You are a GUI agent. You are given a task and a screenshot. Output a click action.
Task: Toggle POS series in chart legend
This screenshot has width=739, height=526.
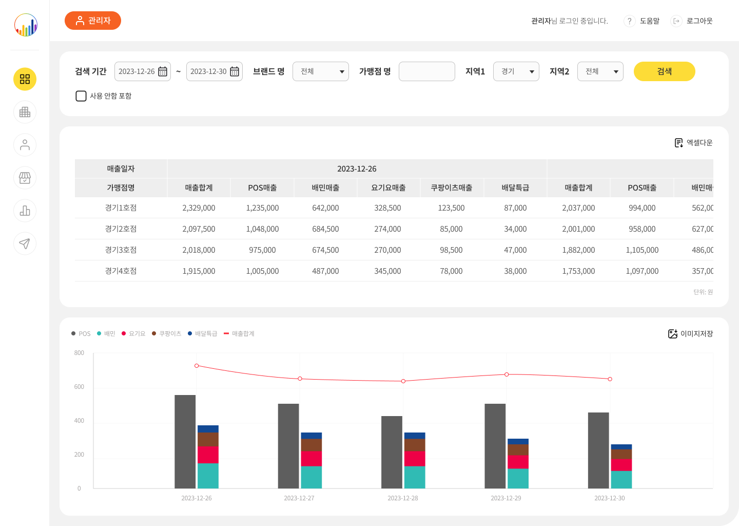[x=81, y=334]
